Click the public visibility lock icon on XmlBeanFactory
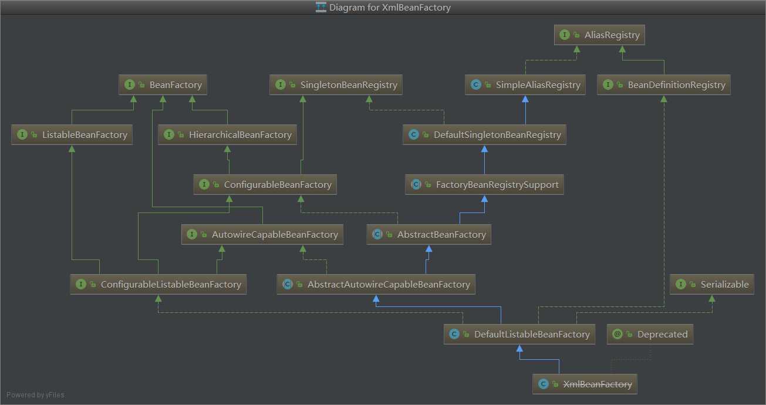The width and height of the screenshot is (766, 405). [x=555, y=385]
